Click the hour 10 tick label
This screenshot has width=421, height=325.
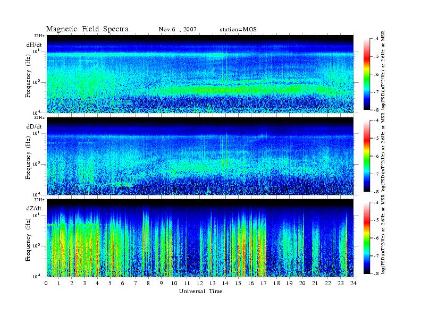[174, 284]
